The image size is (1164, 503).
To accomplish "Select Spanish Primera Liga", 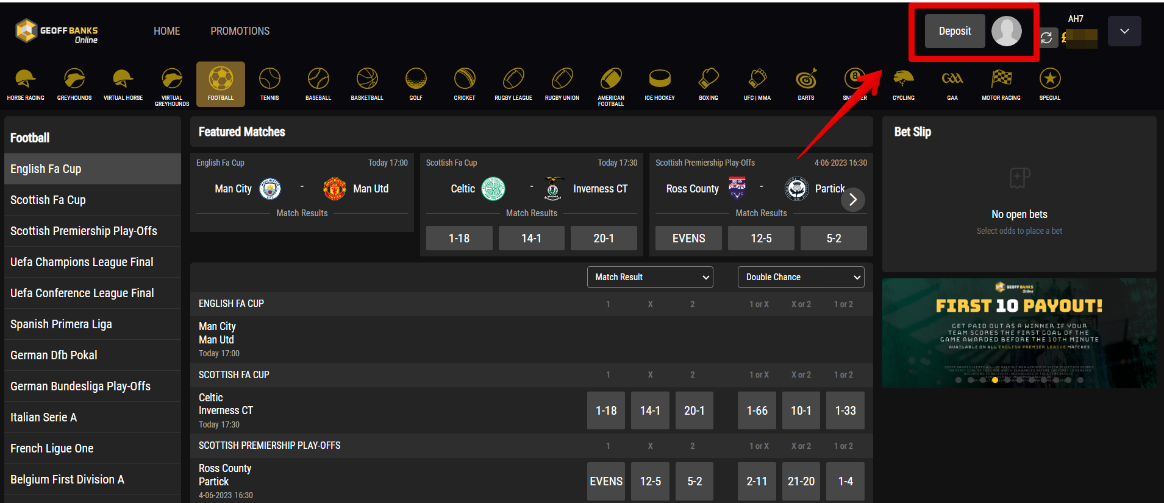I will pyautogui.click(x=93, y=324).
